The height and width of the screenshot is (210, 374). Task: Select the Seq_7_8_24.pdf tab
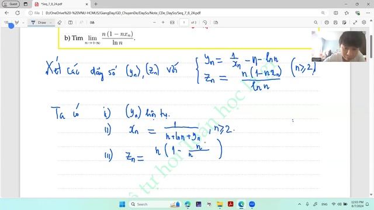tap(61, 4)
